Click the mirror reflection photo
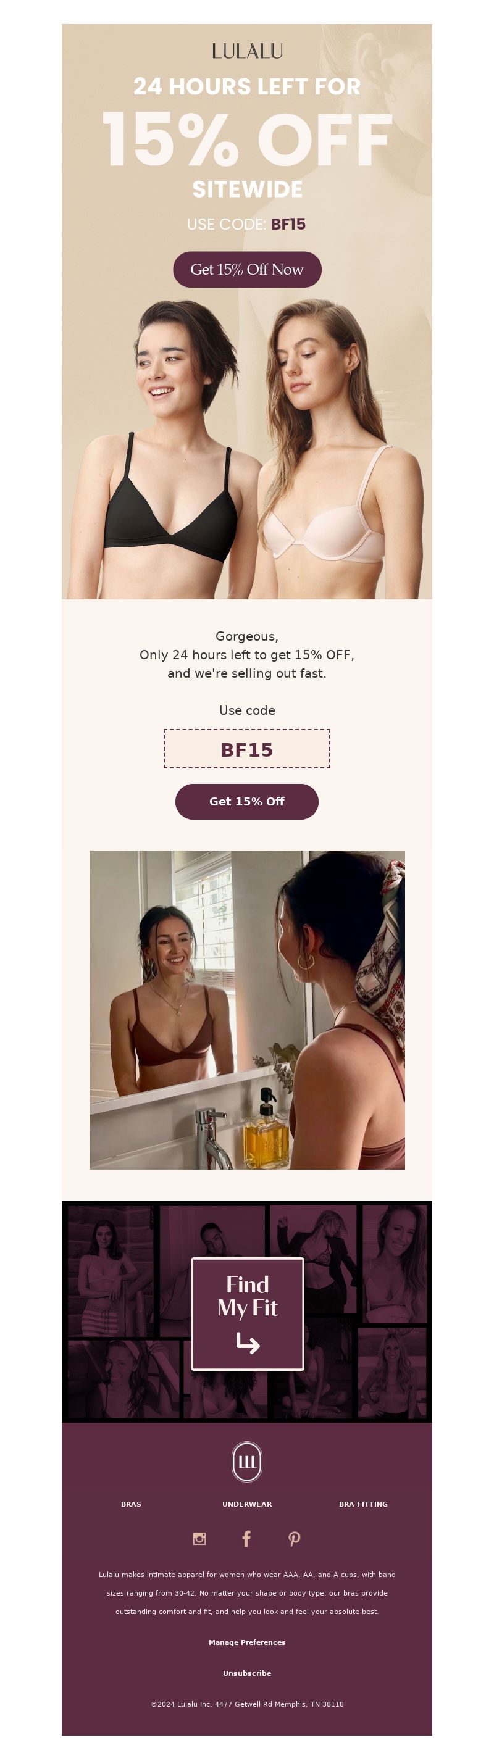This screenshot has height=1748, width=494. tap(247, 1010)
